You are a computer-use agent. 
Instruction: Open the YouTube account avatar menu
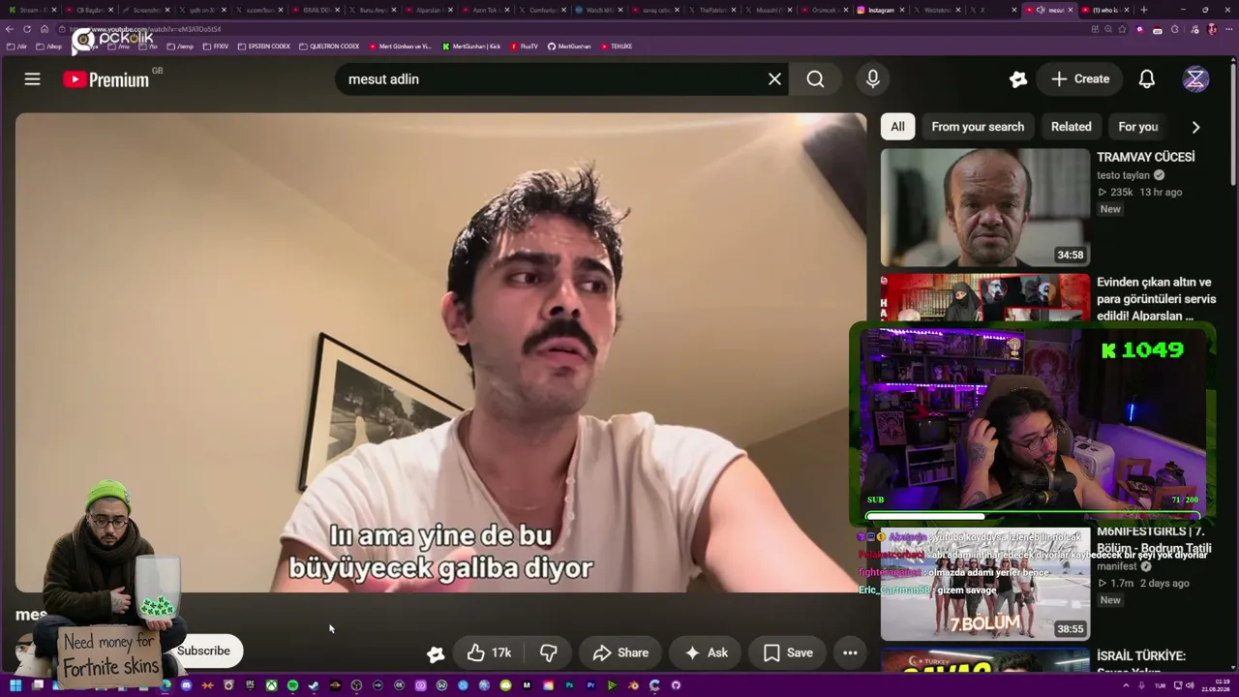pos(1195,79)
